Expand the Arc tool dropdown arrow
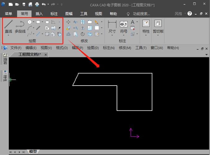Screen dimensions: 210x155 [x=34, y=28]
